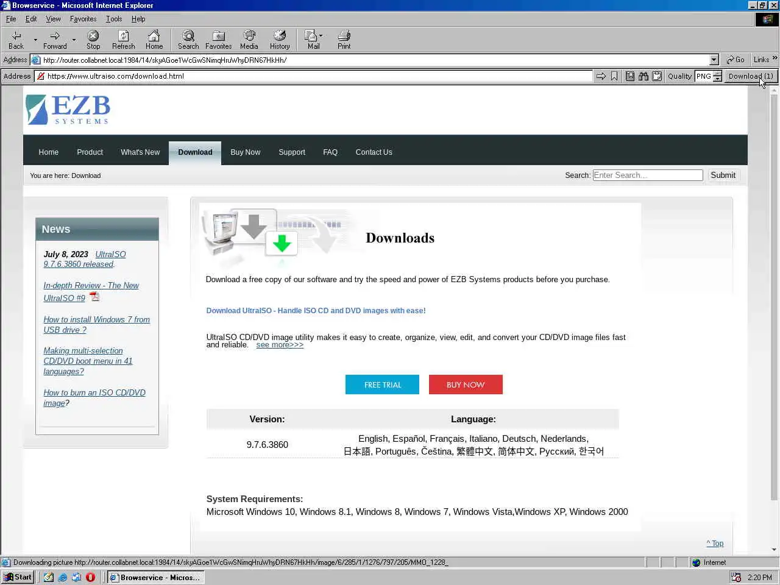Click the IE throbber Windows logo
This screenshot has height=585, width=780.
coord(767,19)
